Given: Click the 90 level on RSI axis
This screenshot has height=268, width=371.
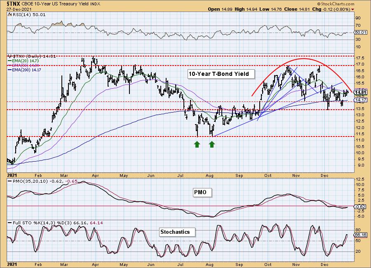Looking at the screenshot, I should (358, 18).
